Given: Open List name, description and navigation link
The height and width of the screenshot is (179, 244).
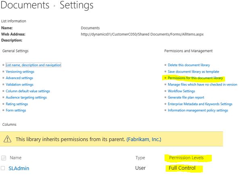Looking at the screenshot, I should tap(33, 65).
